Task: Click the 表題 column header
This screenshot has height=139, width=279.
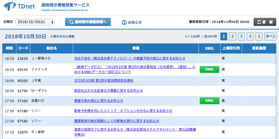Action: (136, 48)
